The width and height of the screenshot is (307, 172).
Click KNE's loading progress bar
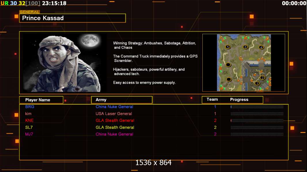(257, 121)
